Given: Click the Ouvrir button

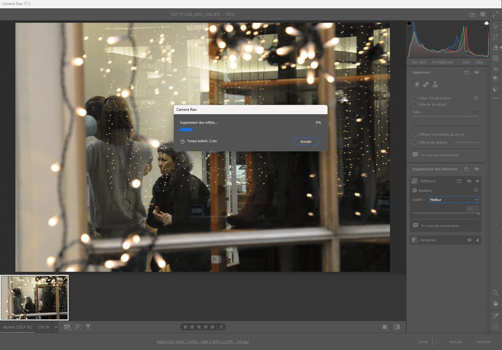Looking at the screenshot, I should click(423, 342).
